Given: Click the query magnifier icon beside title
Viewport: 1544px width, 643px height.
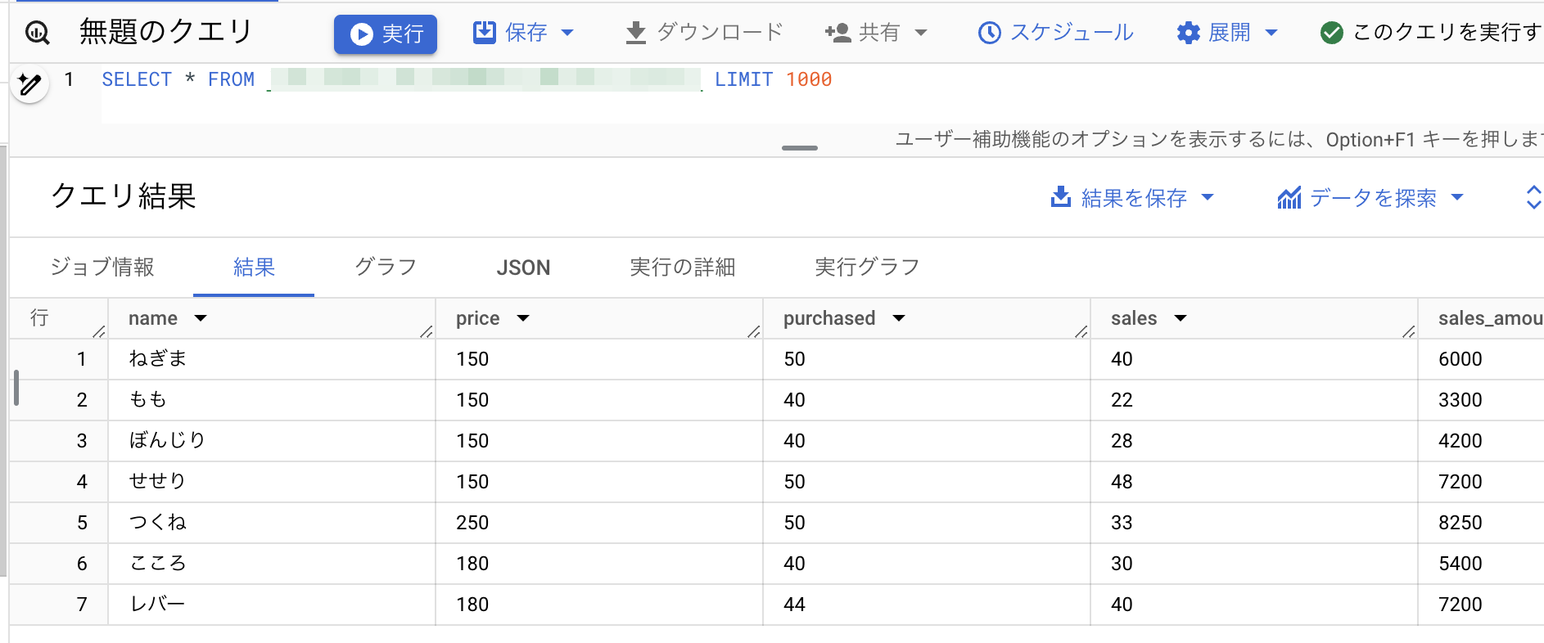Looking at the screenshot, I should pyautogui.click(x=38, y=33).
